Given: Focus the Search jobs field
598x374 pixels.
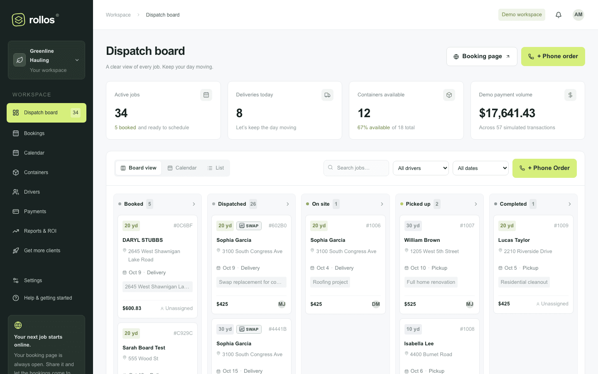Looking at the screenshot, I should (356, 168).
